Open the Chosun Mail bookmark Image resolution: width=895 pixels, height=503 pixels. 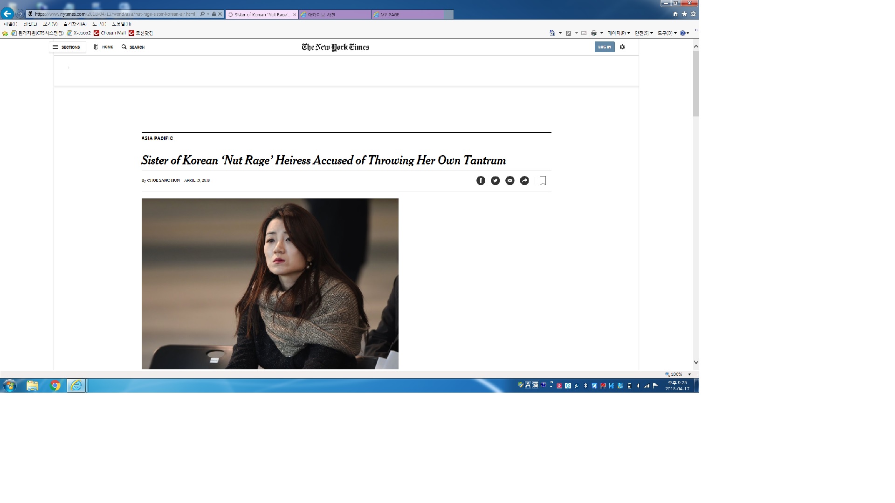[110, 33]
